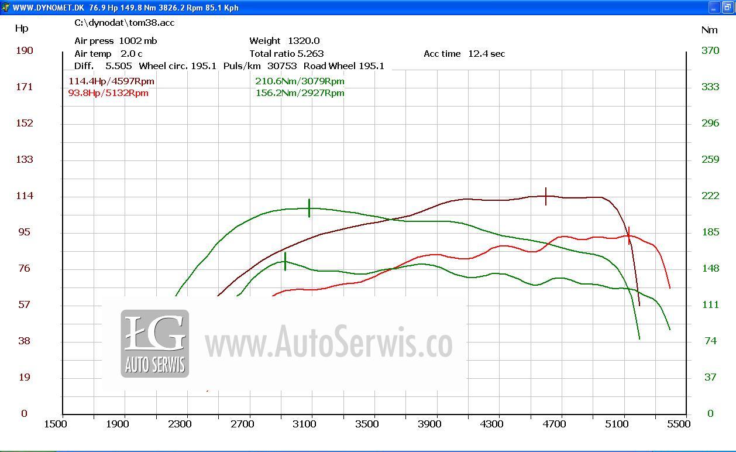Click the LG Auto Serwis logo

tap(155, 344)
